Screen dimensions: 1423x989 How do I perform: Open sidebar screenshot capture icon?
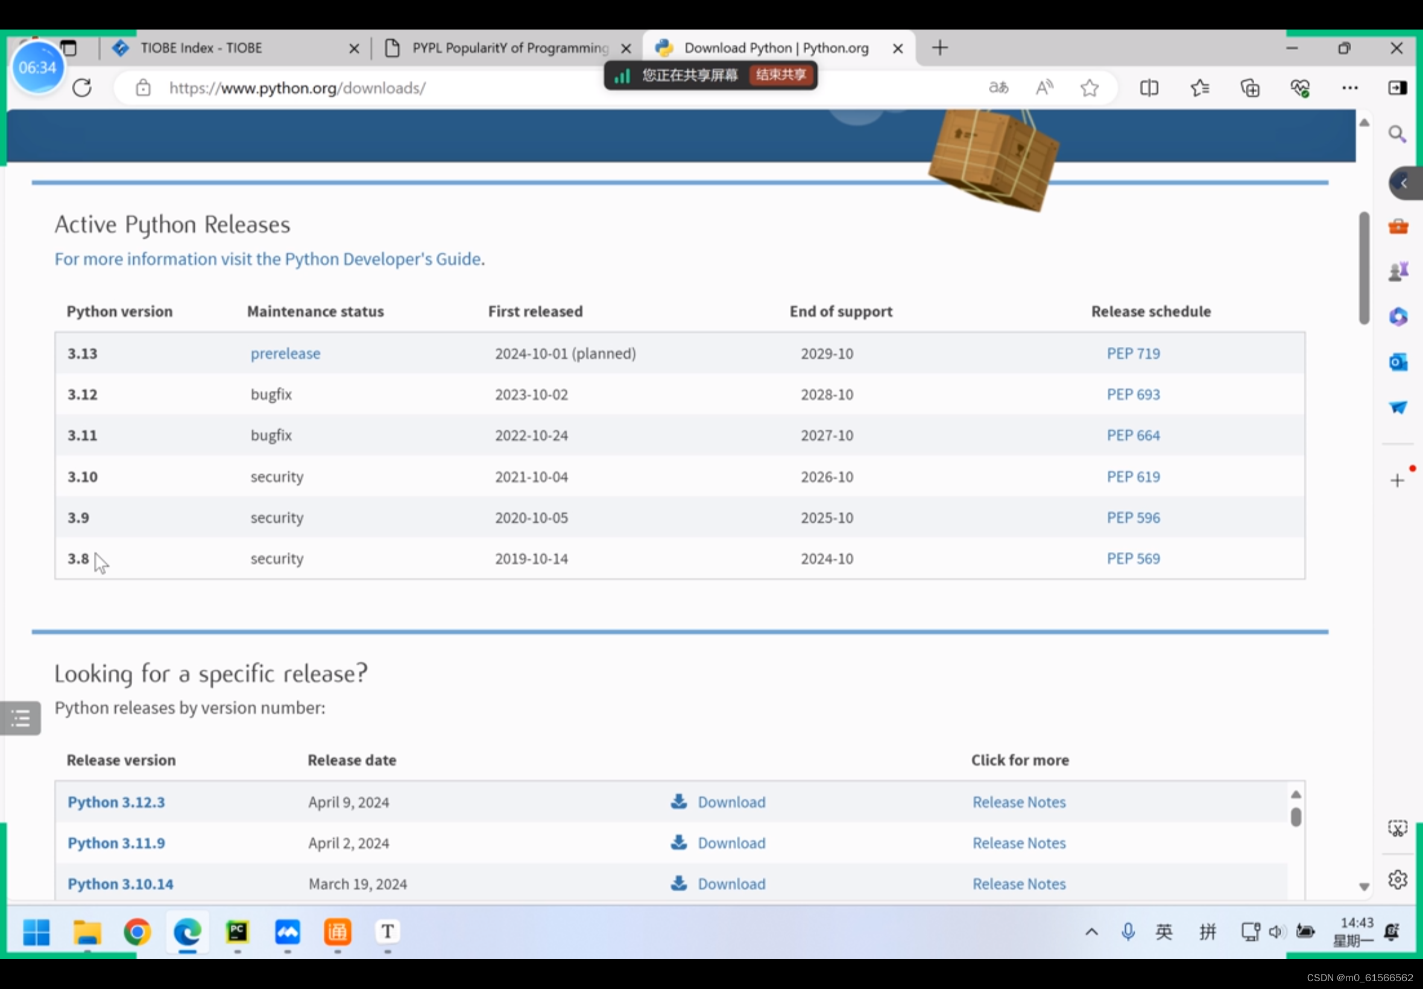pos(1398,829)
